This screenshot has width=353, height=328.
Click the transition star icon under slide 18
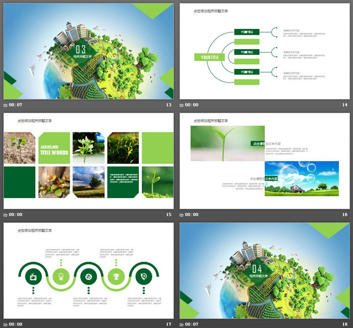pyautogui.click(x=182, y=324)
